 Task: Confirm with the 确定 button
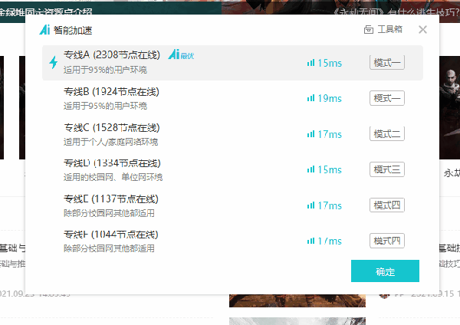(385, 271)
